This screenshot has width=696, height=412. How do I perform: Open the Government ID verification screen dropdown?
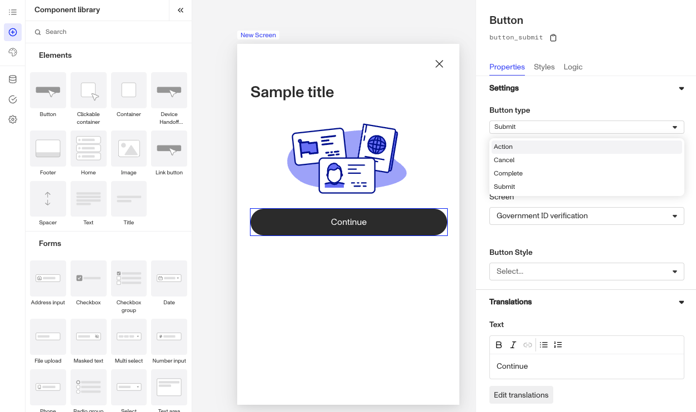587,216
